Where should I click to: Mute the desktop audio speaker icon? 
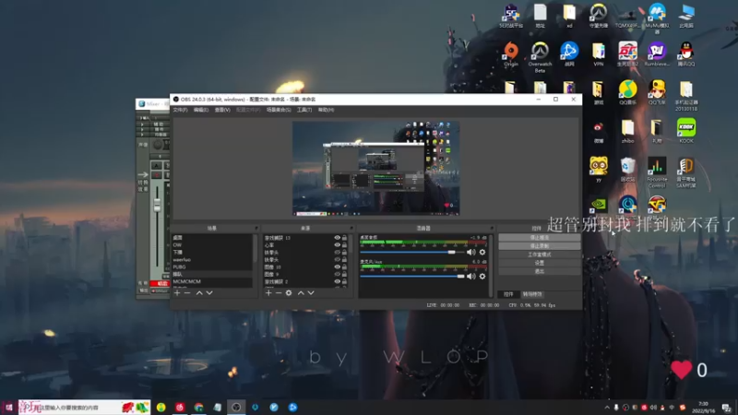470,252
